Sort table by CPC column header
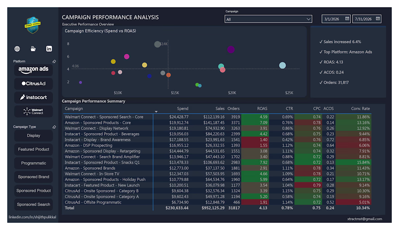 (x=317, y=108)
